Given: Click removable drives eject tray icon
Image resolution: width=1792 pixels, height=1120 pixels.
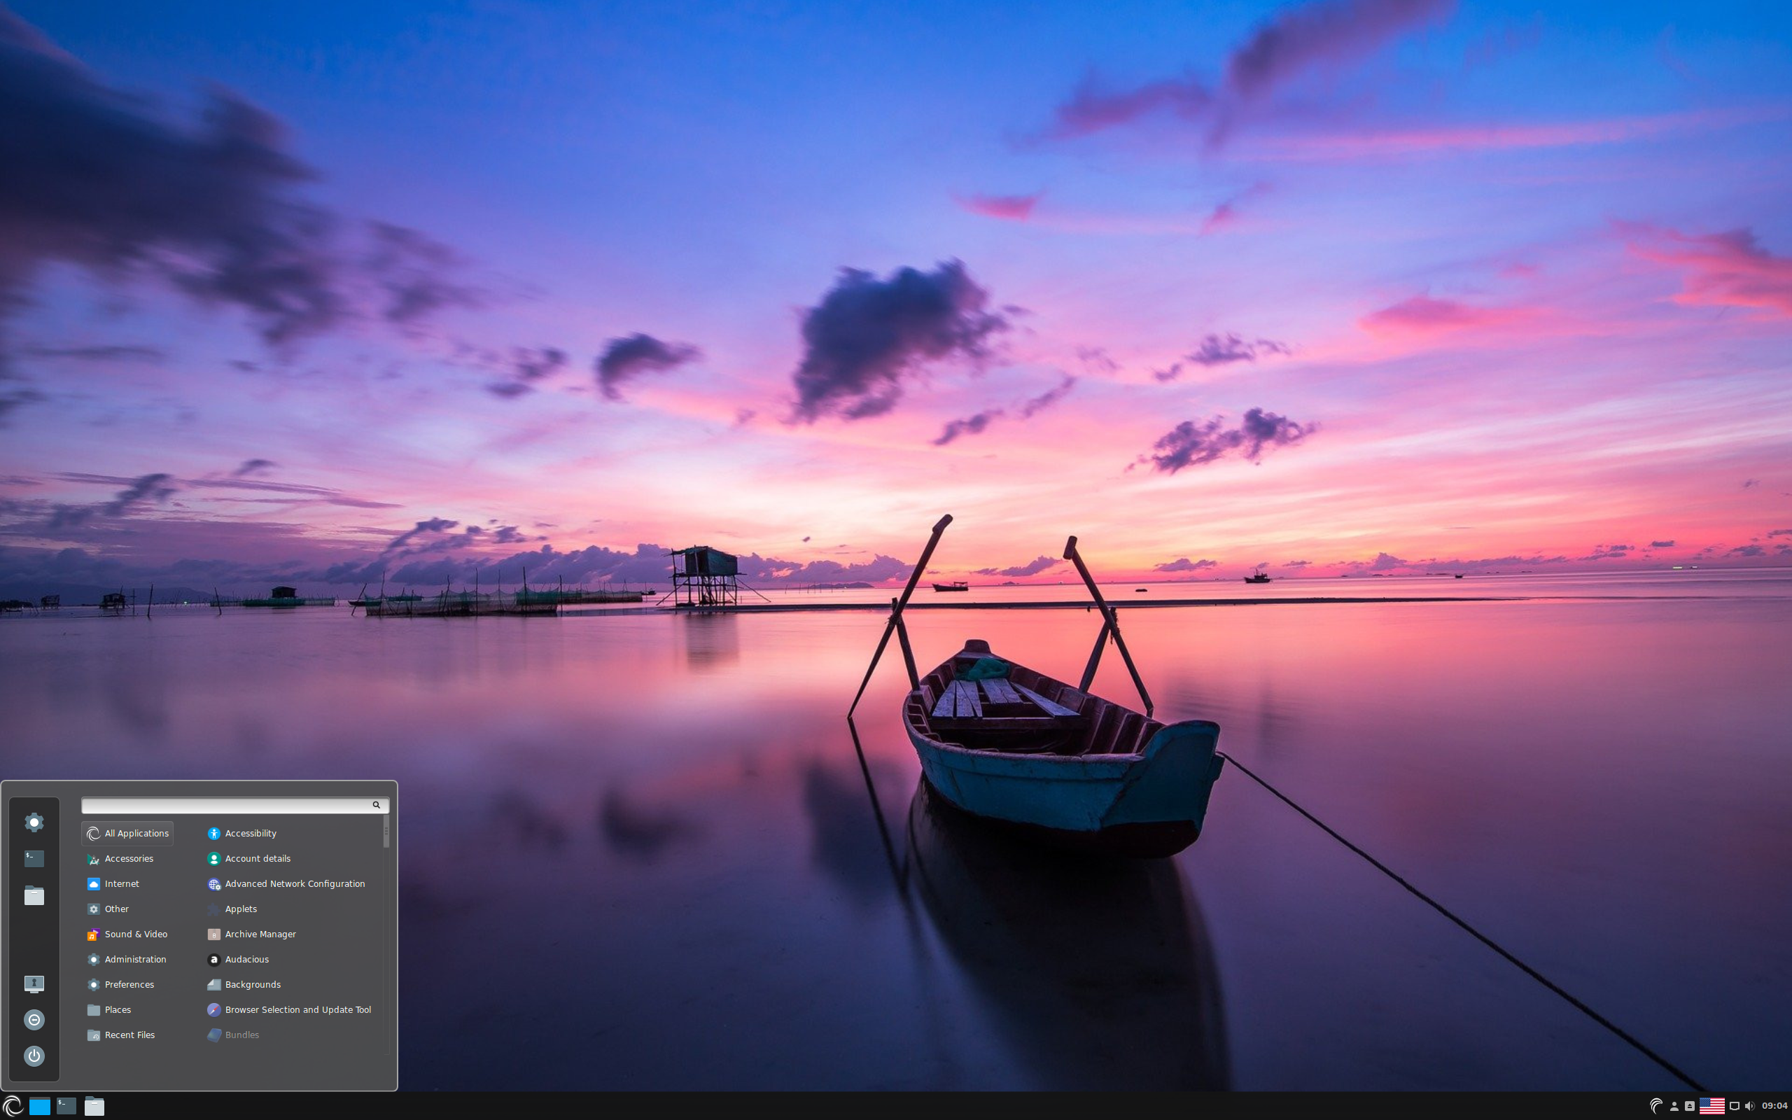Looking at the screenshot, I should pyautogui.click(x=1690, y=1106).
